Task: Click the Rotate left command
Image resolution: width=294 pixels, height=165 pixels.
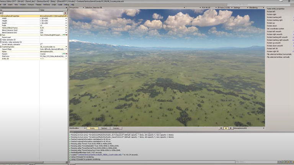Action: point(271,11)
